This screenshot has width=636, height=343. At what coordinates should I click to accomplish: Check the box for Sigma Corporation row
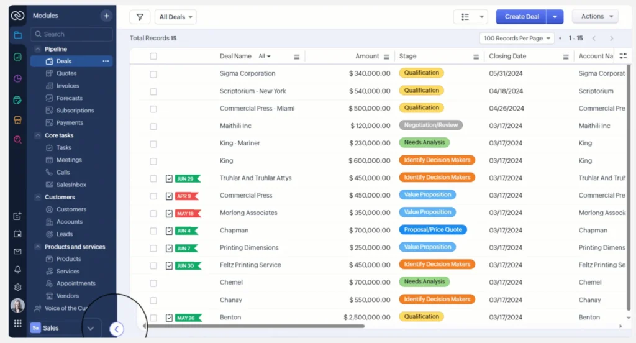(153, 74)
